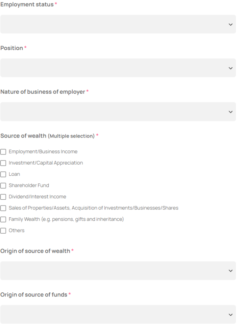This screenshot has height=325, width=237.
Task: Select the Shareholder Fund checkbox
Action: point(3,185)
